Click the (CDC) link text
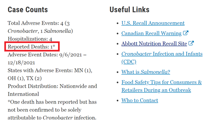Image resolution: width=211 pixels, height=125 pixels. tap(129, 62)
